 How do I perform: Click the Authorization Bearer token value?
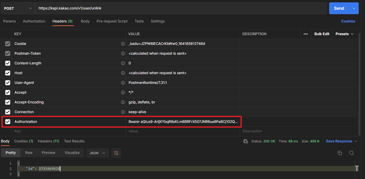pos(183,122)
